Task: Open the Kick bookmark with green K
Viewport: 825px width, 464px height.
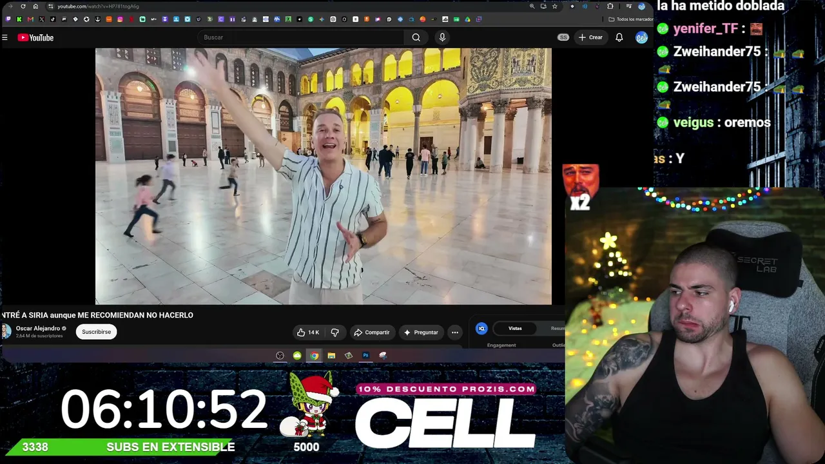Action: tap(19, 19)
